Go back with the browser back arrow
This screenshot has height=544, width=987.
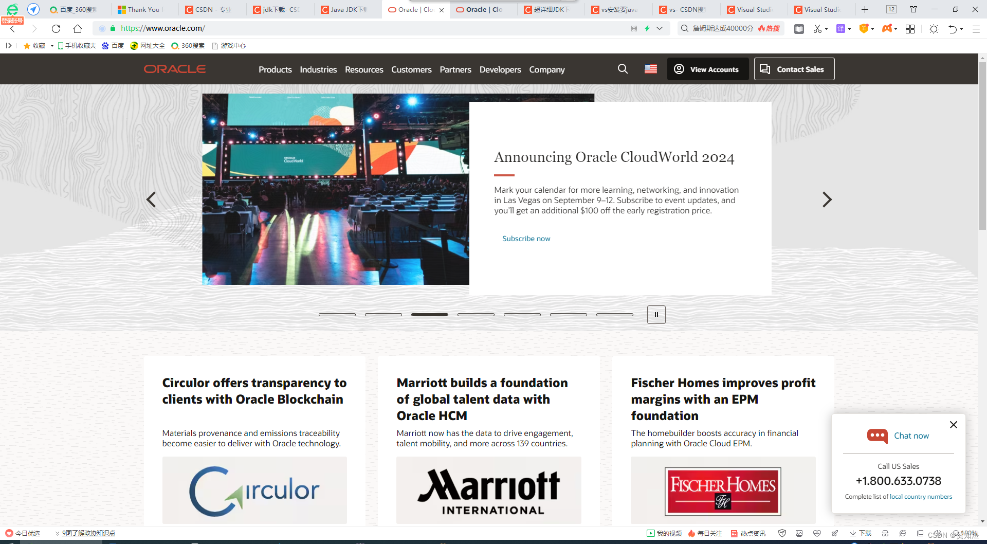[13, 29]
